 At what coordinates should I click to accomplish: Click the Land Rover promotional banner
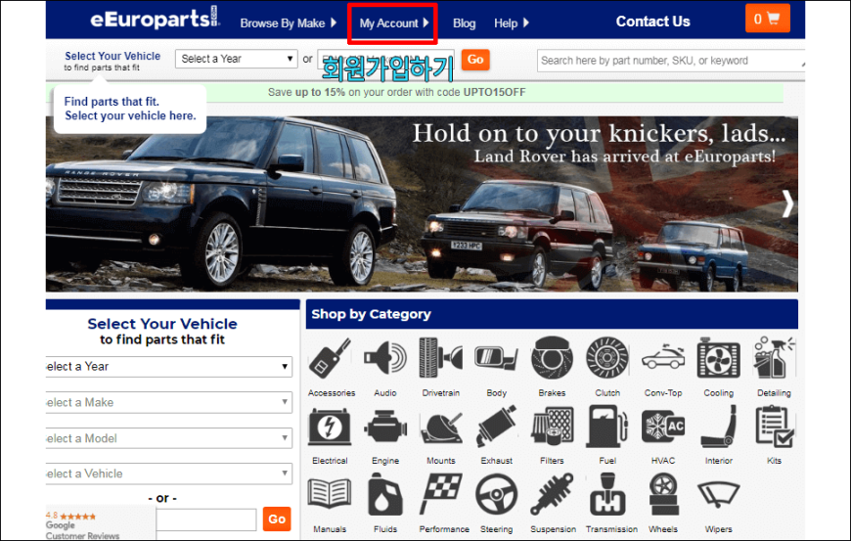(x=422, y=204)
